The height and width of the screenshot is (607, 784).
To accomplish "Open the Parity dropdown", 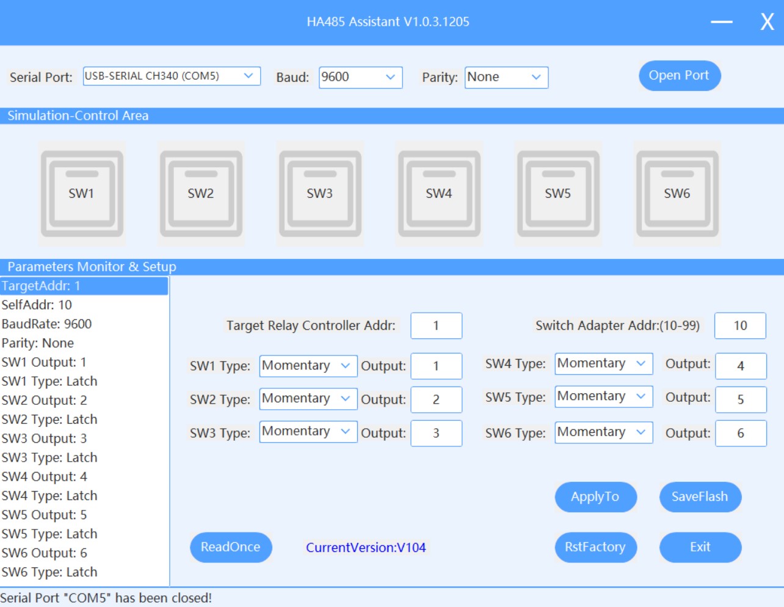I will (x=506, y=77).
